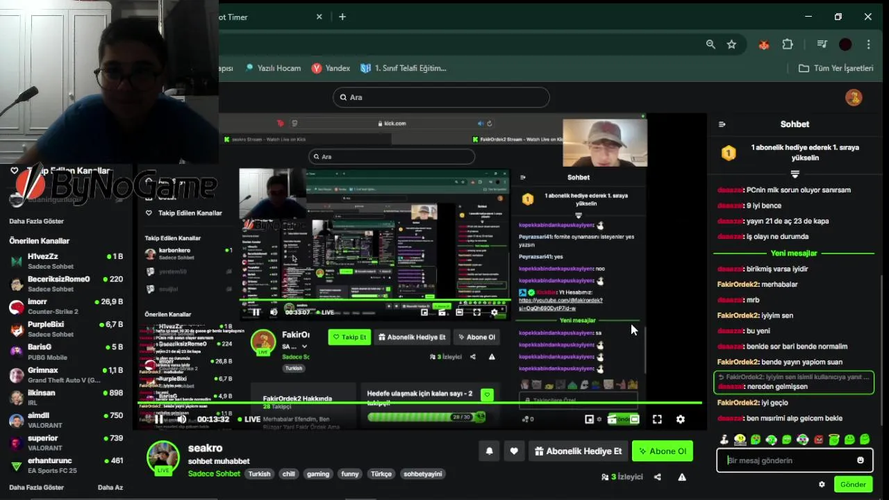The image size is (889, 500).
Task: Open HivezZz in recommended channels
Action: (66, 261)
